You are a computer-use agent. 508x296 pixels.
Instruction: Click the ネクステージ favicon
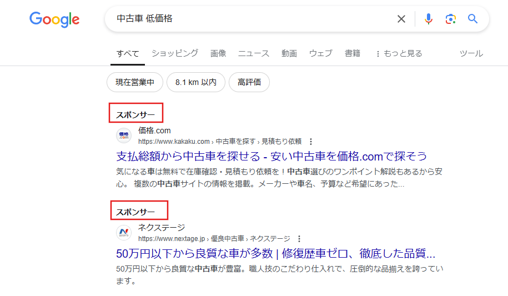pyautogui.click(x=124, y=233)
